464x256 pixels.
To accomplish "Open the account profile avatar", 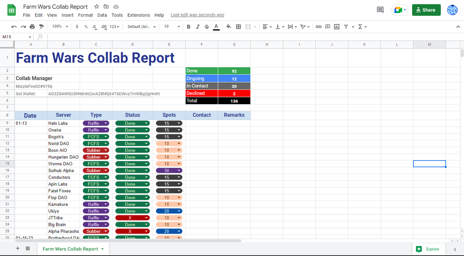I will tap(452, 10).
